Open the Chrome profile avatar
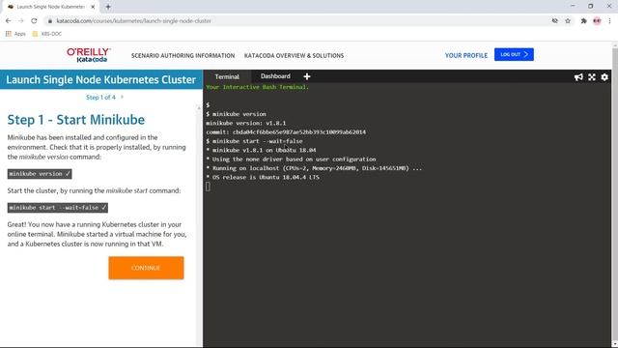Image resolution: width=618 pixels, height=348 pixels. pyautogui.click(x=597, y=21)
